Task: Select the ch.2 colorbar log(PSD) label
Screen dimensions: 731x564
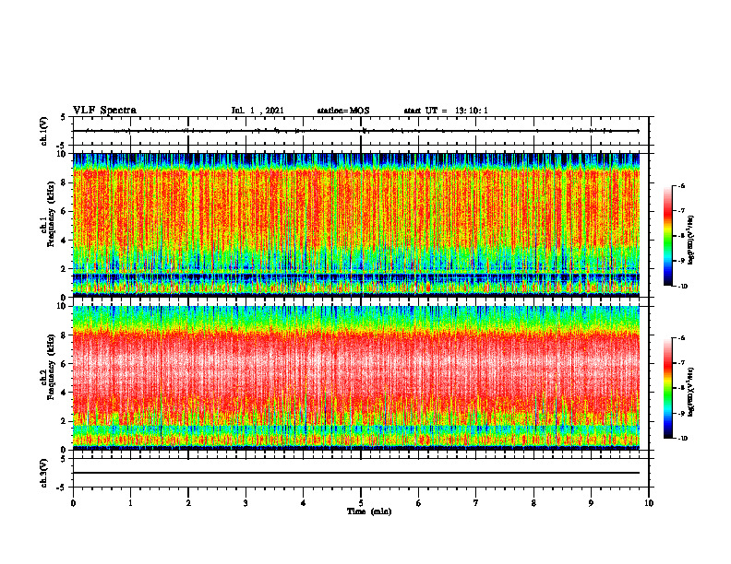Action: (x=691, y=392)
